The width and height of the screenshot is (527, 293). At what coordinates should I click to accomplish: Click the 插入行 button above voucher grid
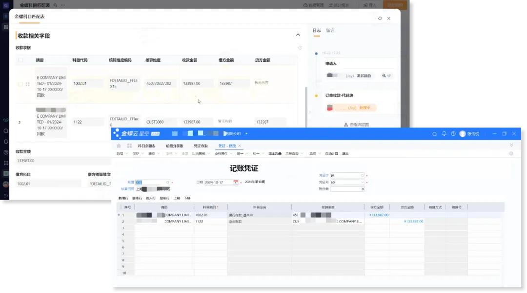pyautogui.click(x=151, y=198)
